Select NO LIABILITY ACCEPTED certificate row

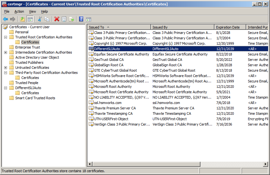click(178, 97)
